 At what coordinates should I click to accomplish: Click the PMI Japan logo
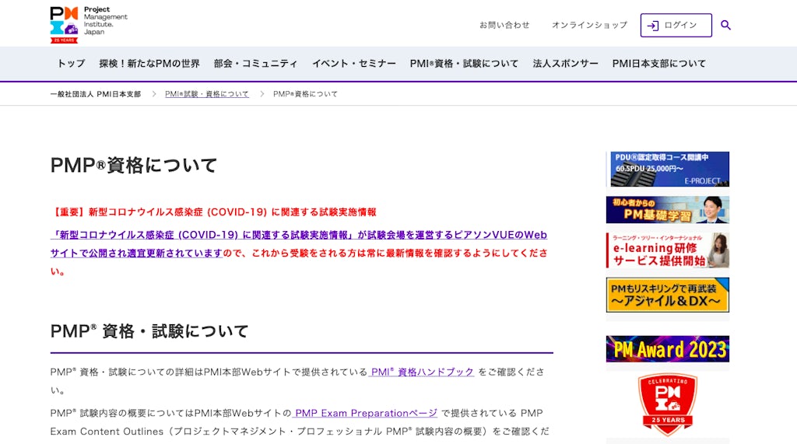pos(89,24)
